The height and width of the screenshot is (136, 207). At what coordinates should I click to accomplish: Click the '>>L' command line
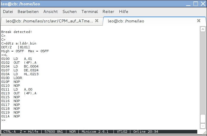point(4,55)
